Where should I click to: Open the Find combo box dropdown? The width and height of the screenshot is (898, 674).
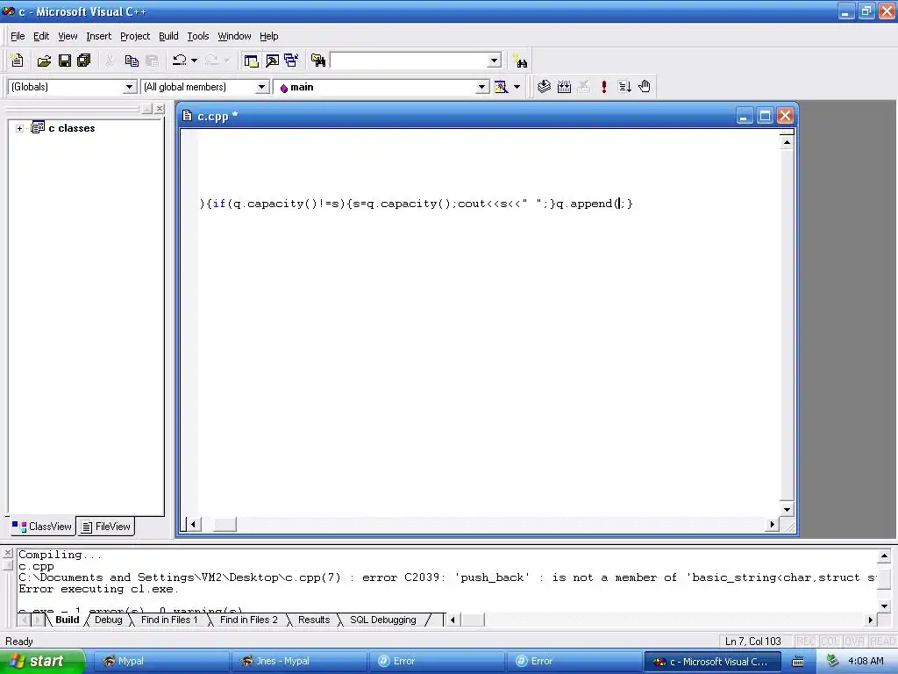pos(495,61)
